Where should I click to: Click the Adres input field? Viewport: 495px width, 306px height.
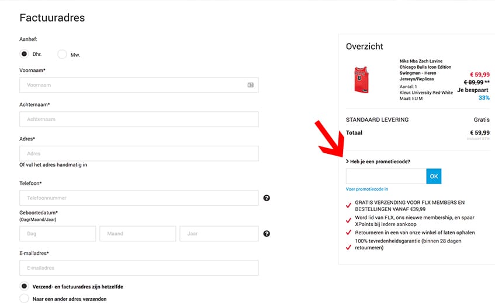(139, 154)
